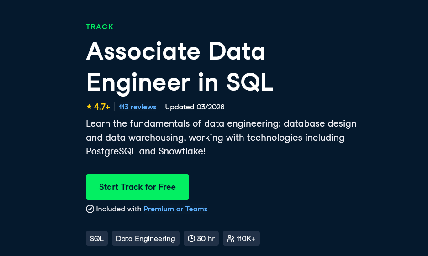Click the Associate Data title line
428x256 pixels.
point(175,51)
